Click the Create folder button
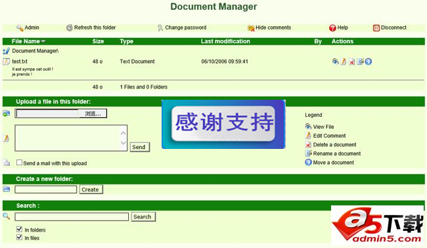The width and height of the screenshot is (427, 248). coord(91,190)
